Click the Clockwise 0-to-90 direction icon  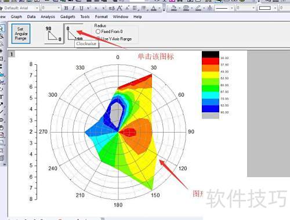tap(74, 32)
